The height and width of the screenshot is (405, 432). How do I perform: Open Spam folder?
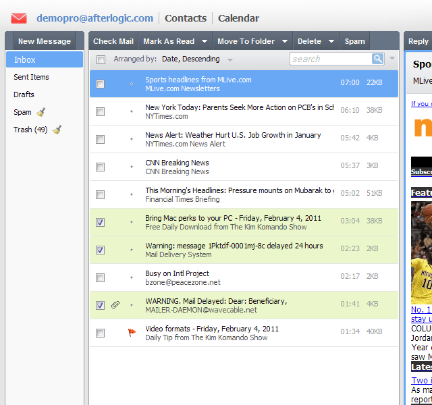pyautogui.click(x=22, y=112)
